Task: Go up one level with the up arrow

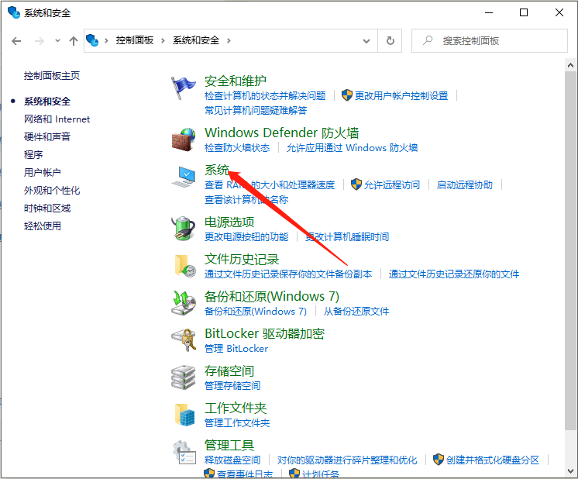Action: (74, 40)
